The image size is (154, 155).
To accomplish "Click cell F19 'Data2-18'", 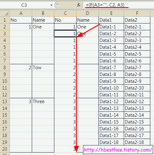I will point(137,142).
